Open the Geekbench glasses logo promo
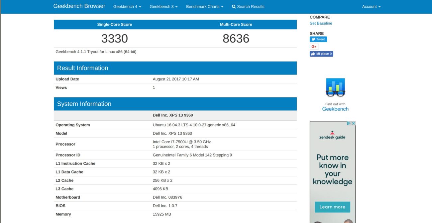432x223 pixels. pos(335,87)
